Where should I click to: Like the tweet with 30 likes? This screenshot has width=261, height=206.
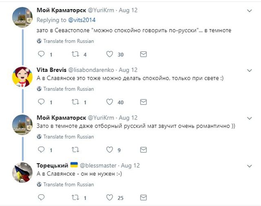[x=110, y=54]
